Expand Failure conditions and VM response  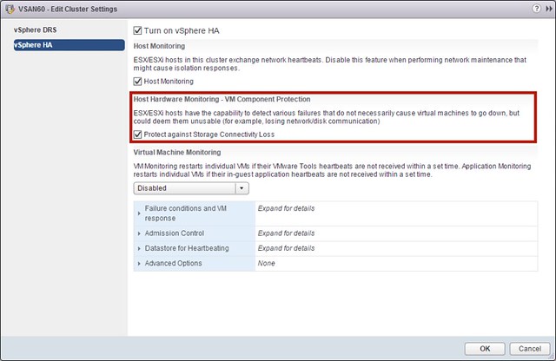click(139, 213)
